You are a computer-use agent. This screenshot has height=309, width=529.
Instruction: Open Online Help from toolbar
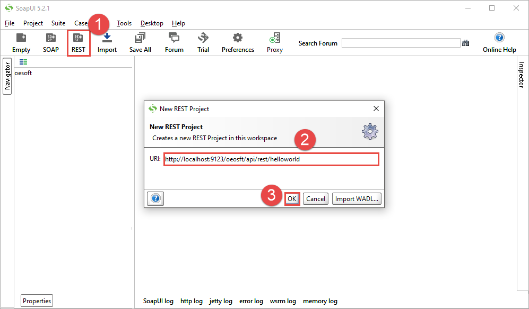499,43
